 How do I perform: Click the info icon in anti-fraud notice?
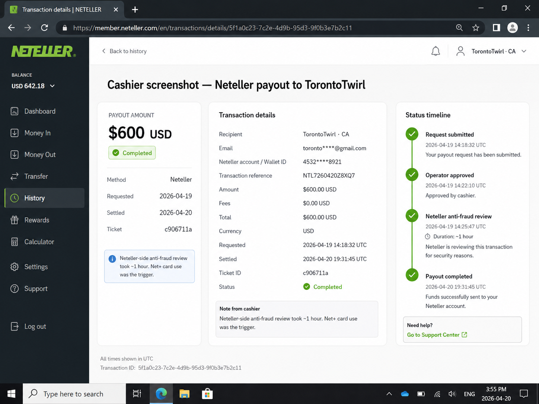(x=112, y=259)
